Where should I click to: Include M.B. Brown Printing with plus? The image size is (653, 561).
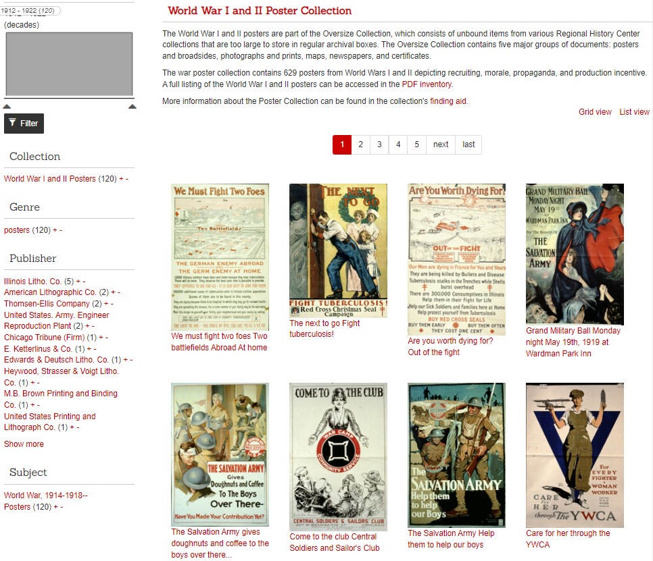coord(33,404)
